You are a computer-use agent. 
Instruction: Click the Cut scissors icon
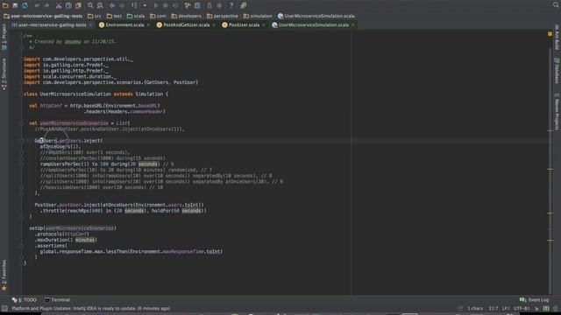click(x=59, y=5)
